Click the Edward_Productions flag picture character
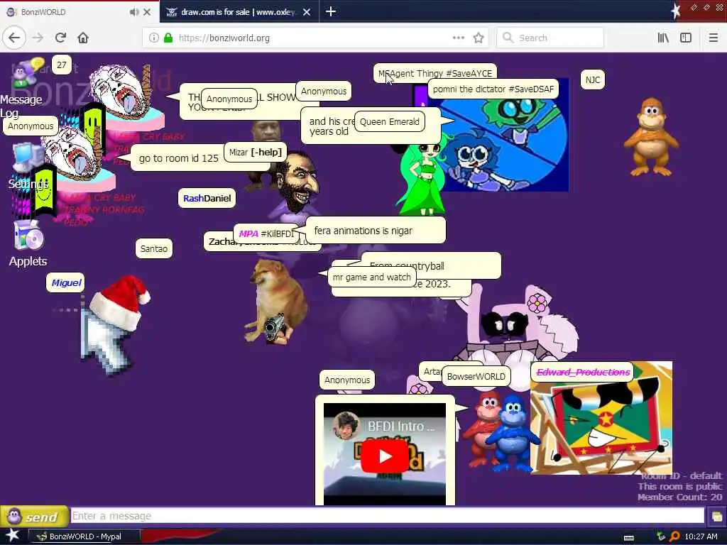The width and height of the screenshot is (727, 545). 601,418
